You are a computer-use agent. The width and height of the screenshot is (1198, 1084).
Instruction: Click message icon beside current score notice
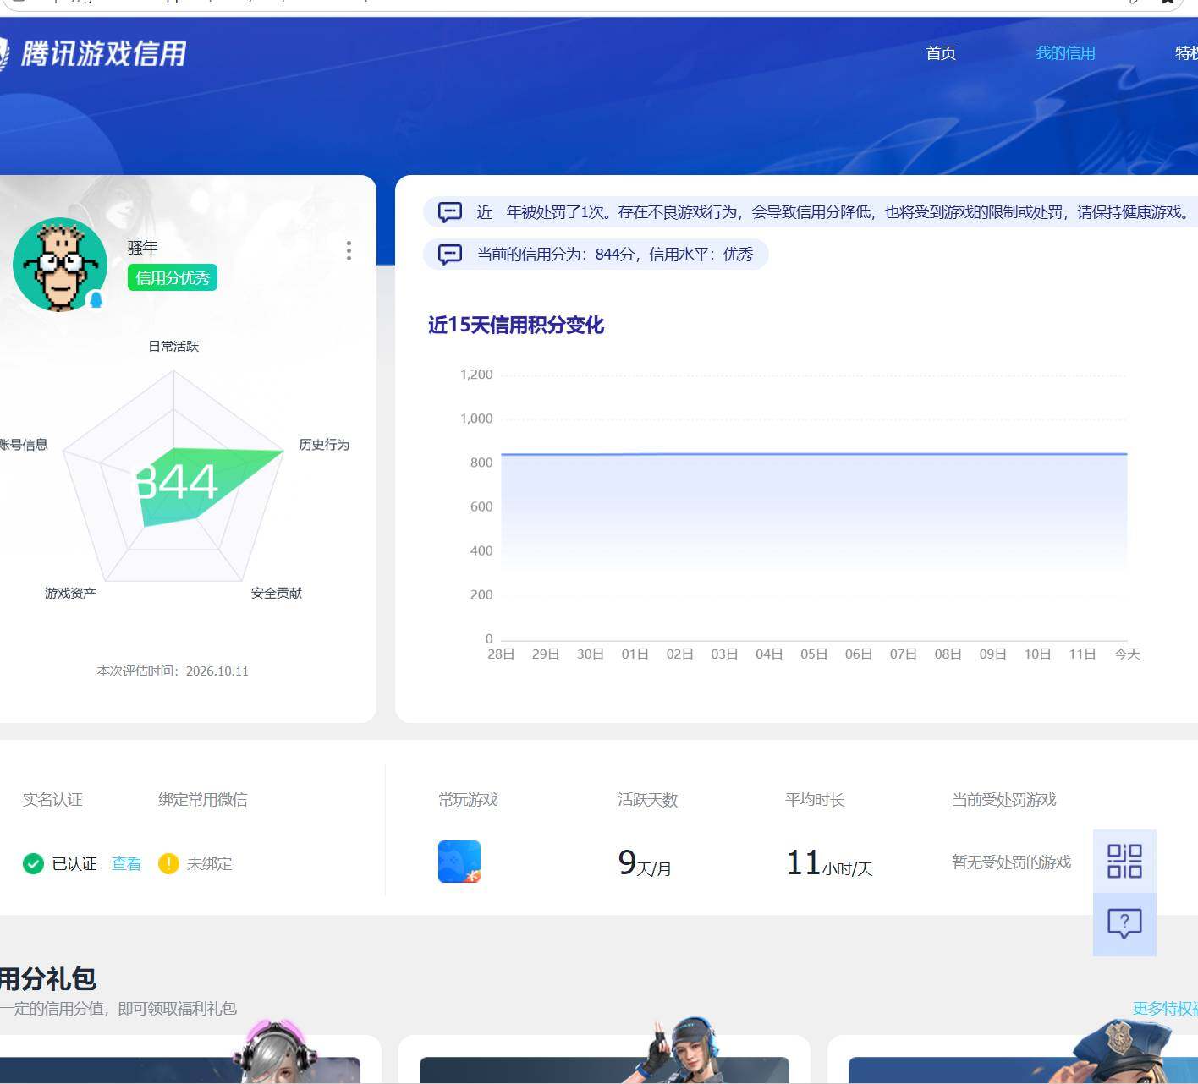click(x=450, y=255)
